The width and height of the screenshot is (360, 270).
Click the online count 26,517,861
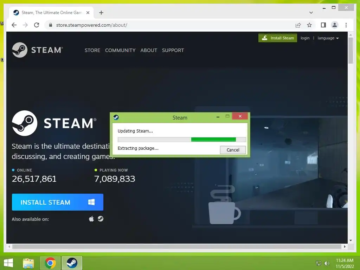point(34,179)
